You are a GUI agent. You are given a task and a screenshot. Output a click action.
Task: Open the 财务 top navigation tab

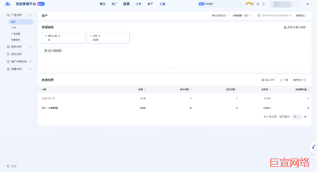pos(138,4)
